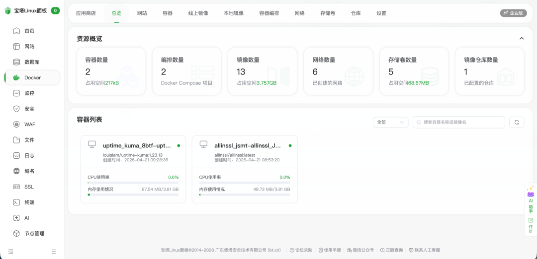Open the 仓库 tab
Screen dimensions: 537x259
(356, 13)
